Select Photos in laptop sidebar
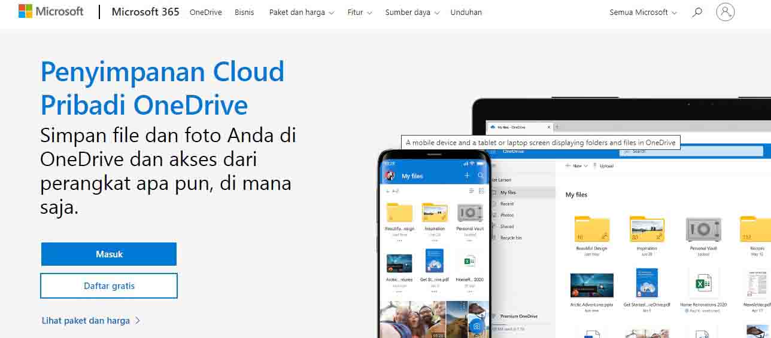The width and height of the screenshot is (771, 338). pyautogui.click(x=507, y=215)
